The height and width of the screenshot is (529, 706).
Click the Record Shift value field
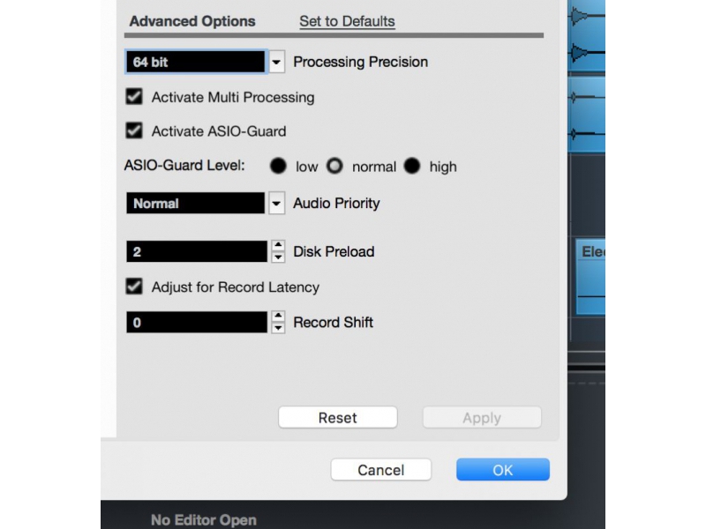coord(196,323)
